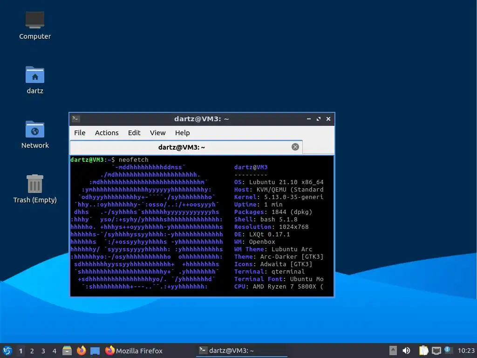477x358 pixels.
Task: Open the Actions menu in QTerminal
Action: tap(107, 133)
